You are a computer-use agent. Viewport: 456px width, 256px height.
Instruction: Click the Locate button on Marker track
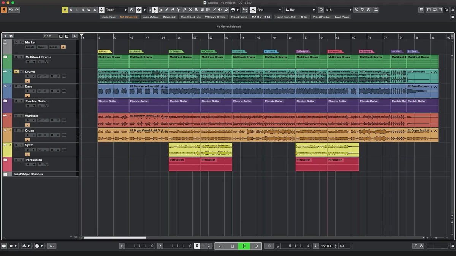[x=30, y=47]
